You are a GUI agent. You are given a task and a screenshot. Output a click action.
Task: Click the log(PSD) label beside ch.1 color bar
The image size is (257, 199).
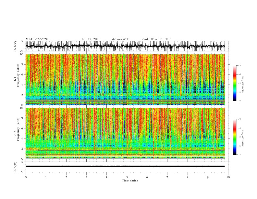pyautogui.click(x=243, y=85)
